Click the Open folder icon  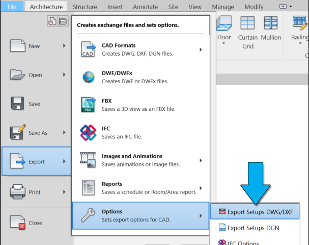pyautogui.click(x=17, y=75)
